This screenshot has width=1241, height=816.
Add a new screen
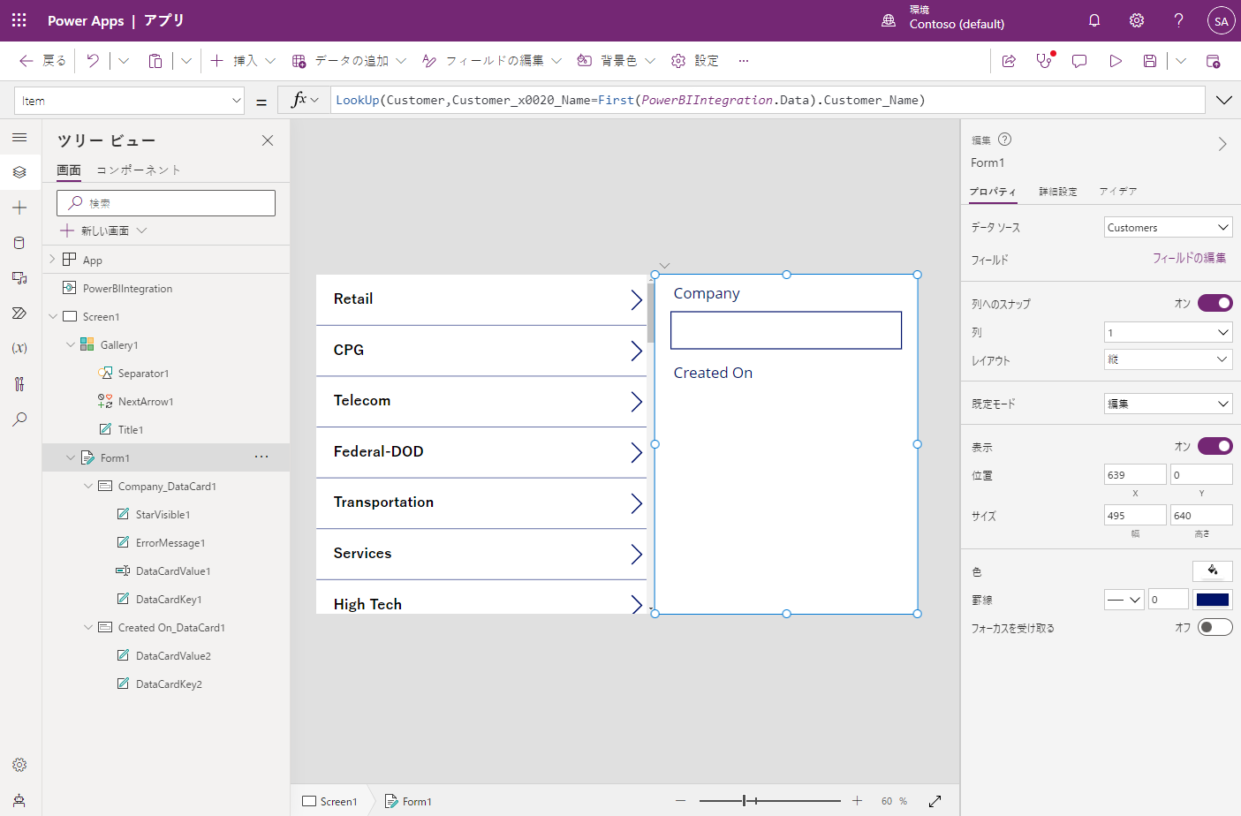[x=102, y=230]
